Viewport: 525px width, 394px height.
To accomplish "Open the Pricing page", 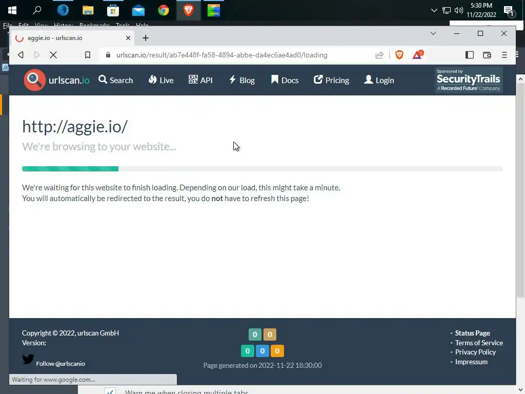I will (332, 80).
